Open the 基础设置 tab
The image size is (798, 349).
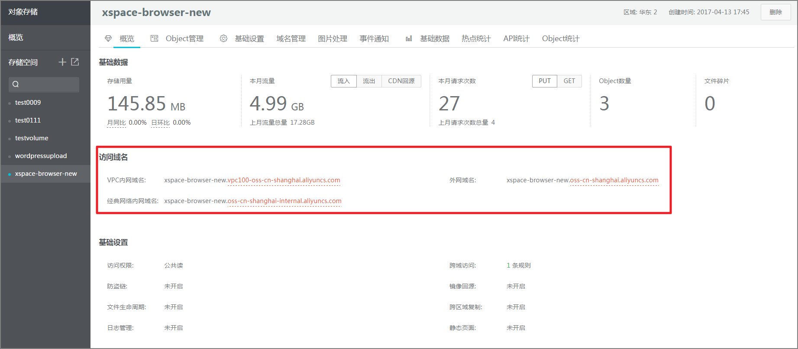click(x=249, y=39)
